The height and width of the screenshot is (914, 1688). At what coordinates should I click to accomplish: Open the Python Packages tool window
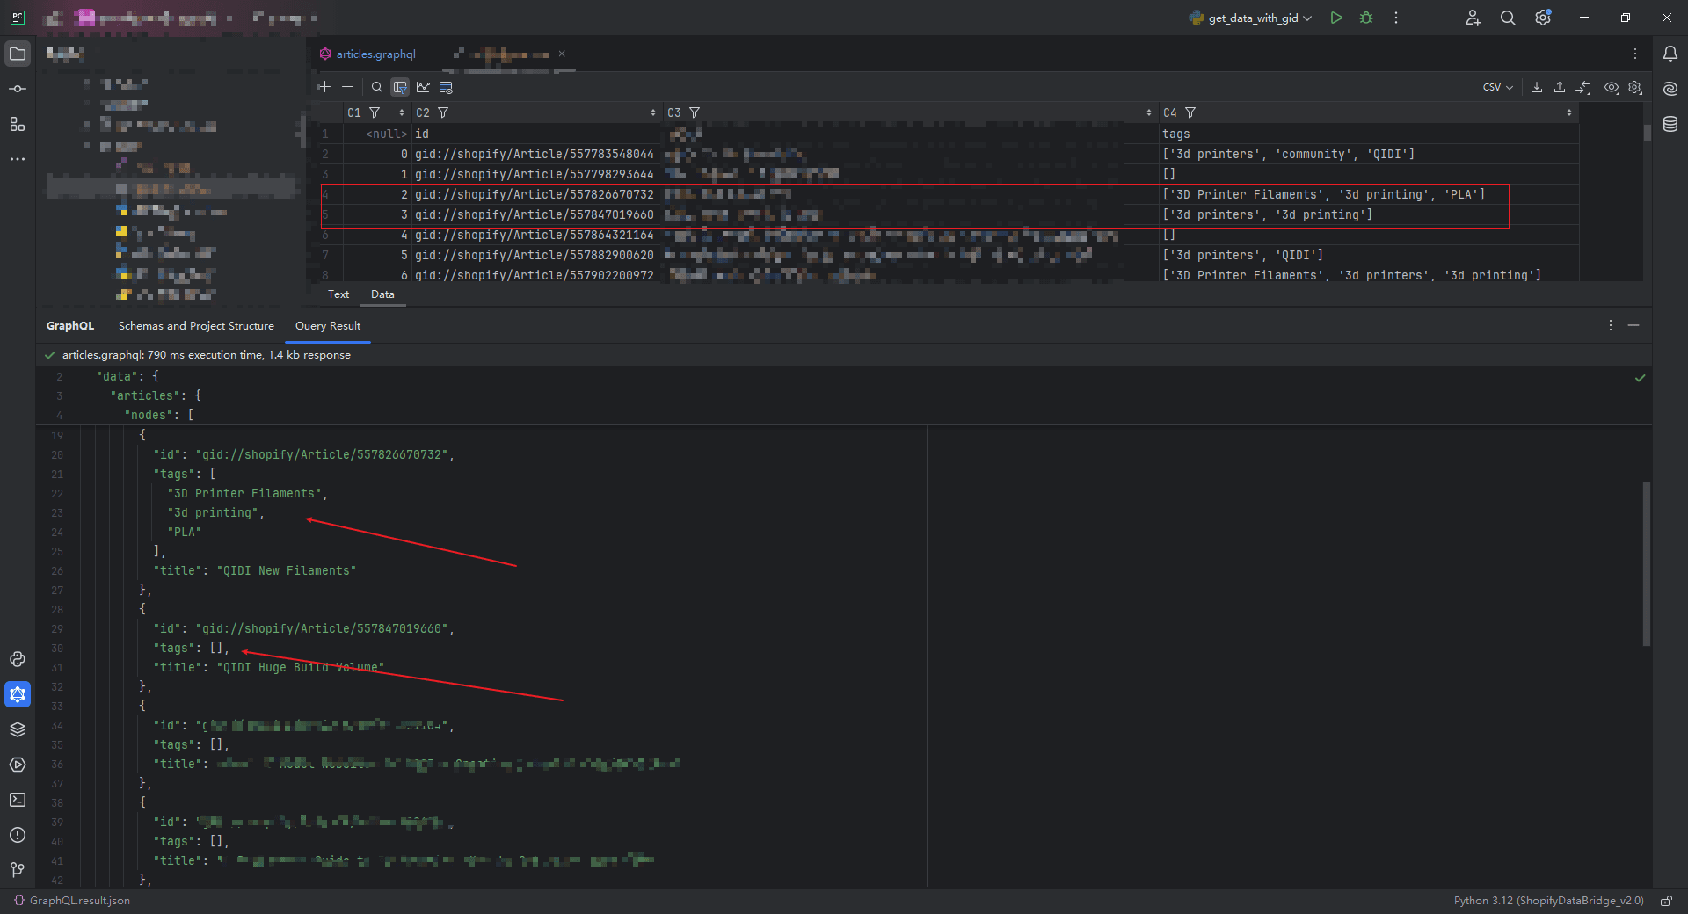click(x=18, y=729)
